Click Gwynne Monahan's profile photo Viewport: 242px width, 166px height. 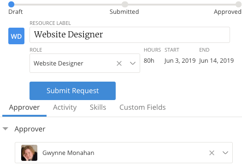[29, 153]
